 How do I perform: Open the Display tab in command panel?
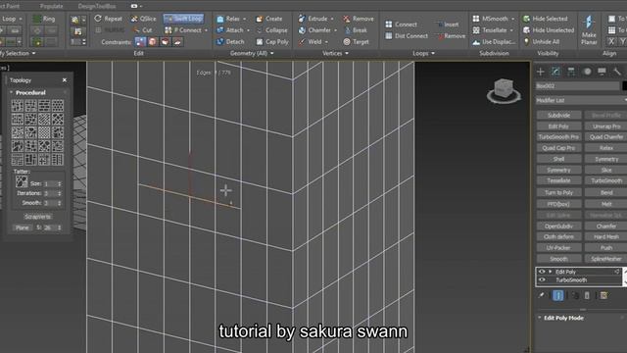click(602, 72)
